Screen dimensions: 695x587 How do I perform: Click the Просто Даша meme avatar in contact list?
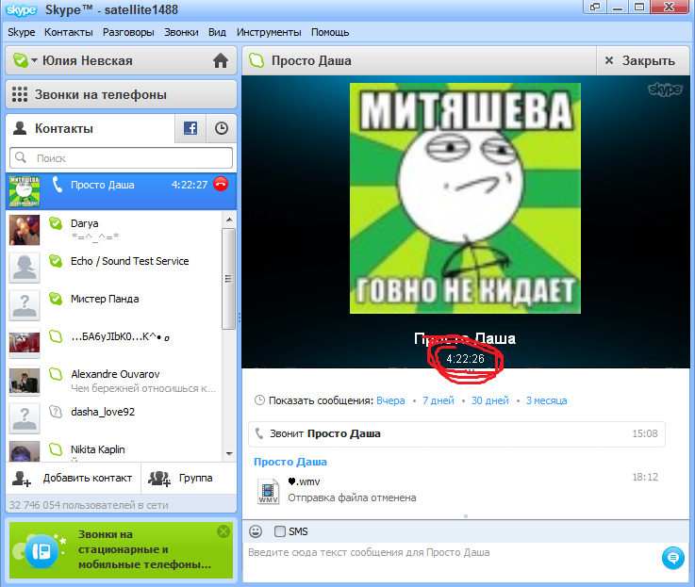point(25,191)
